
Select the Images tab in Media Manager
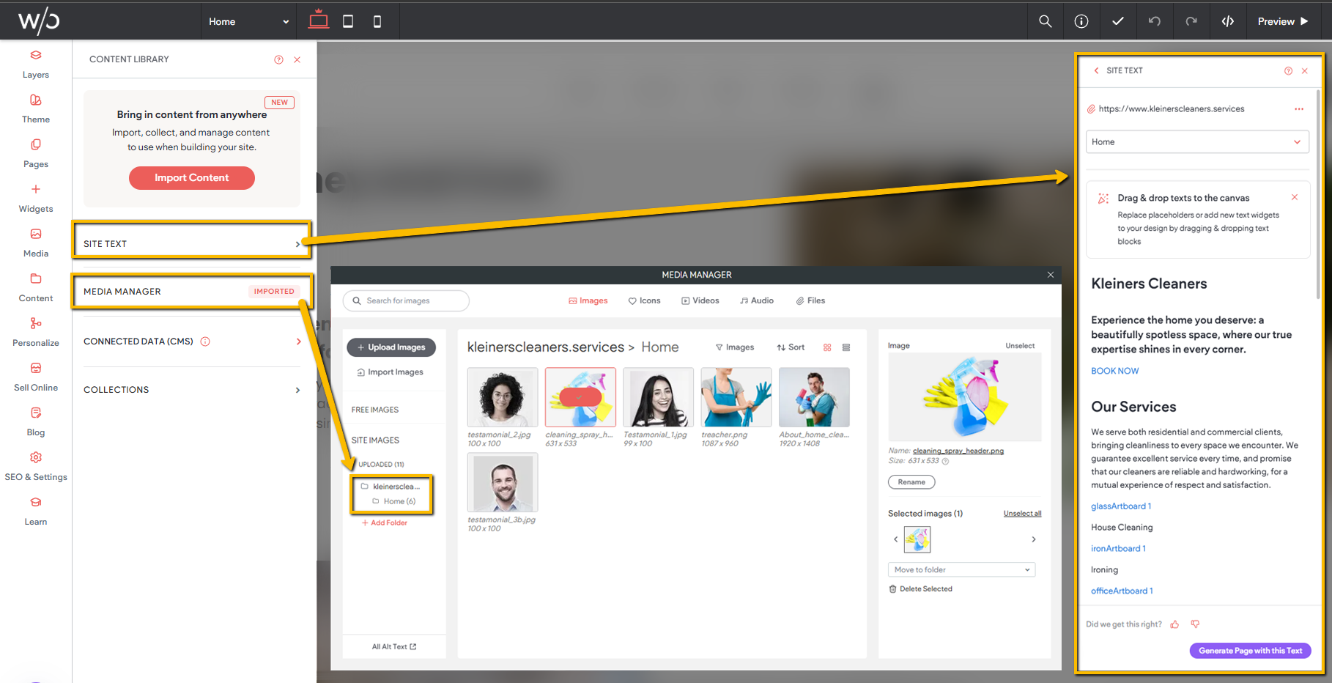pos(588,300)
